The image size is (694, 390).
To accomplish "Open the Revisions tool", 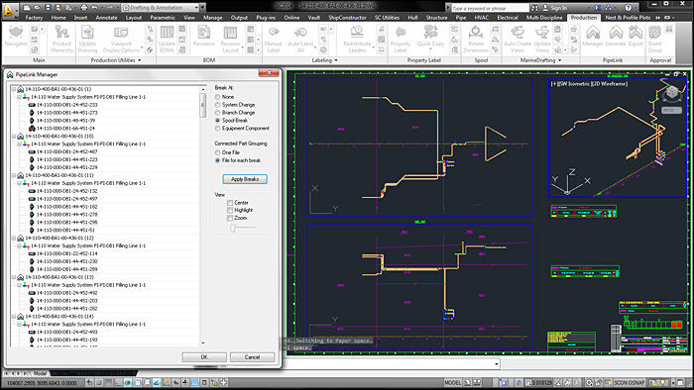I will pyautogui.click(x=203, y=37).
